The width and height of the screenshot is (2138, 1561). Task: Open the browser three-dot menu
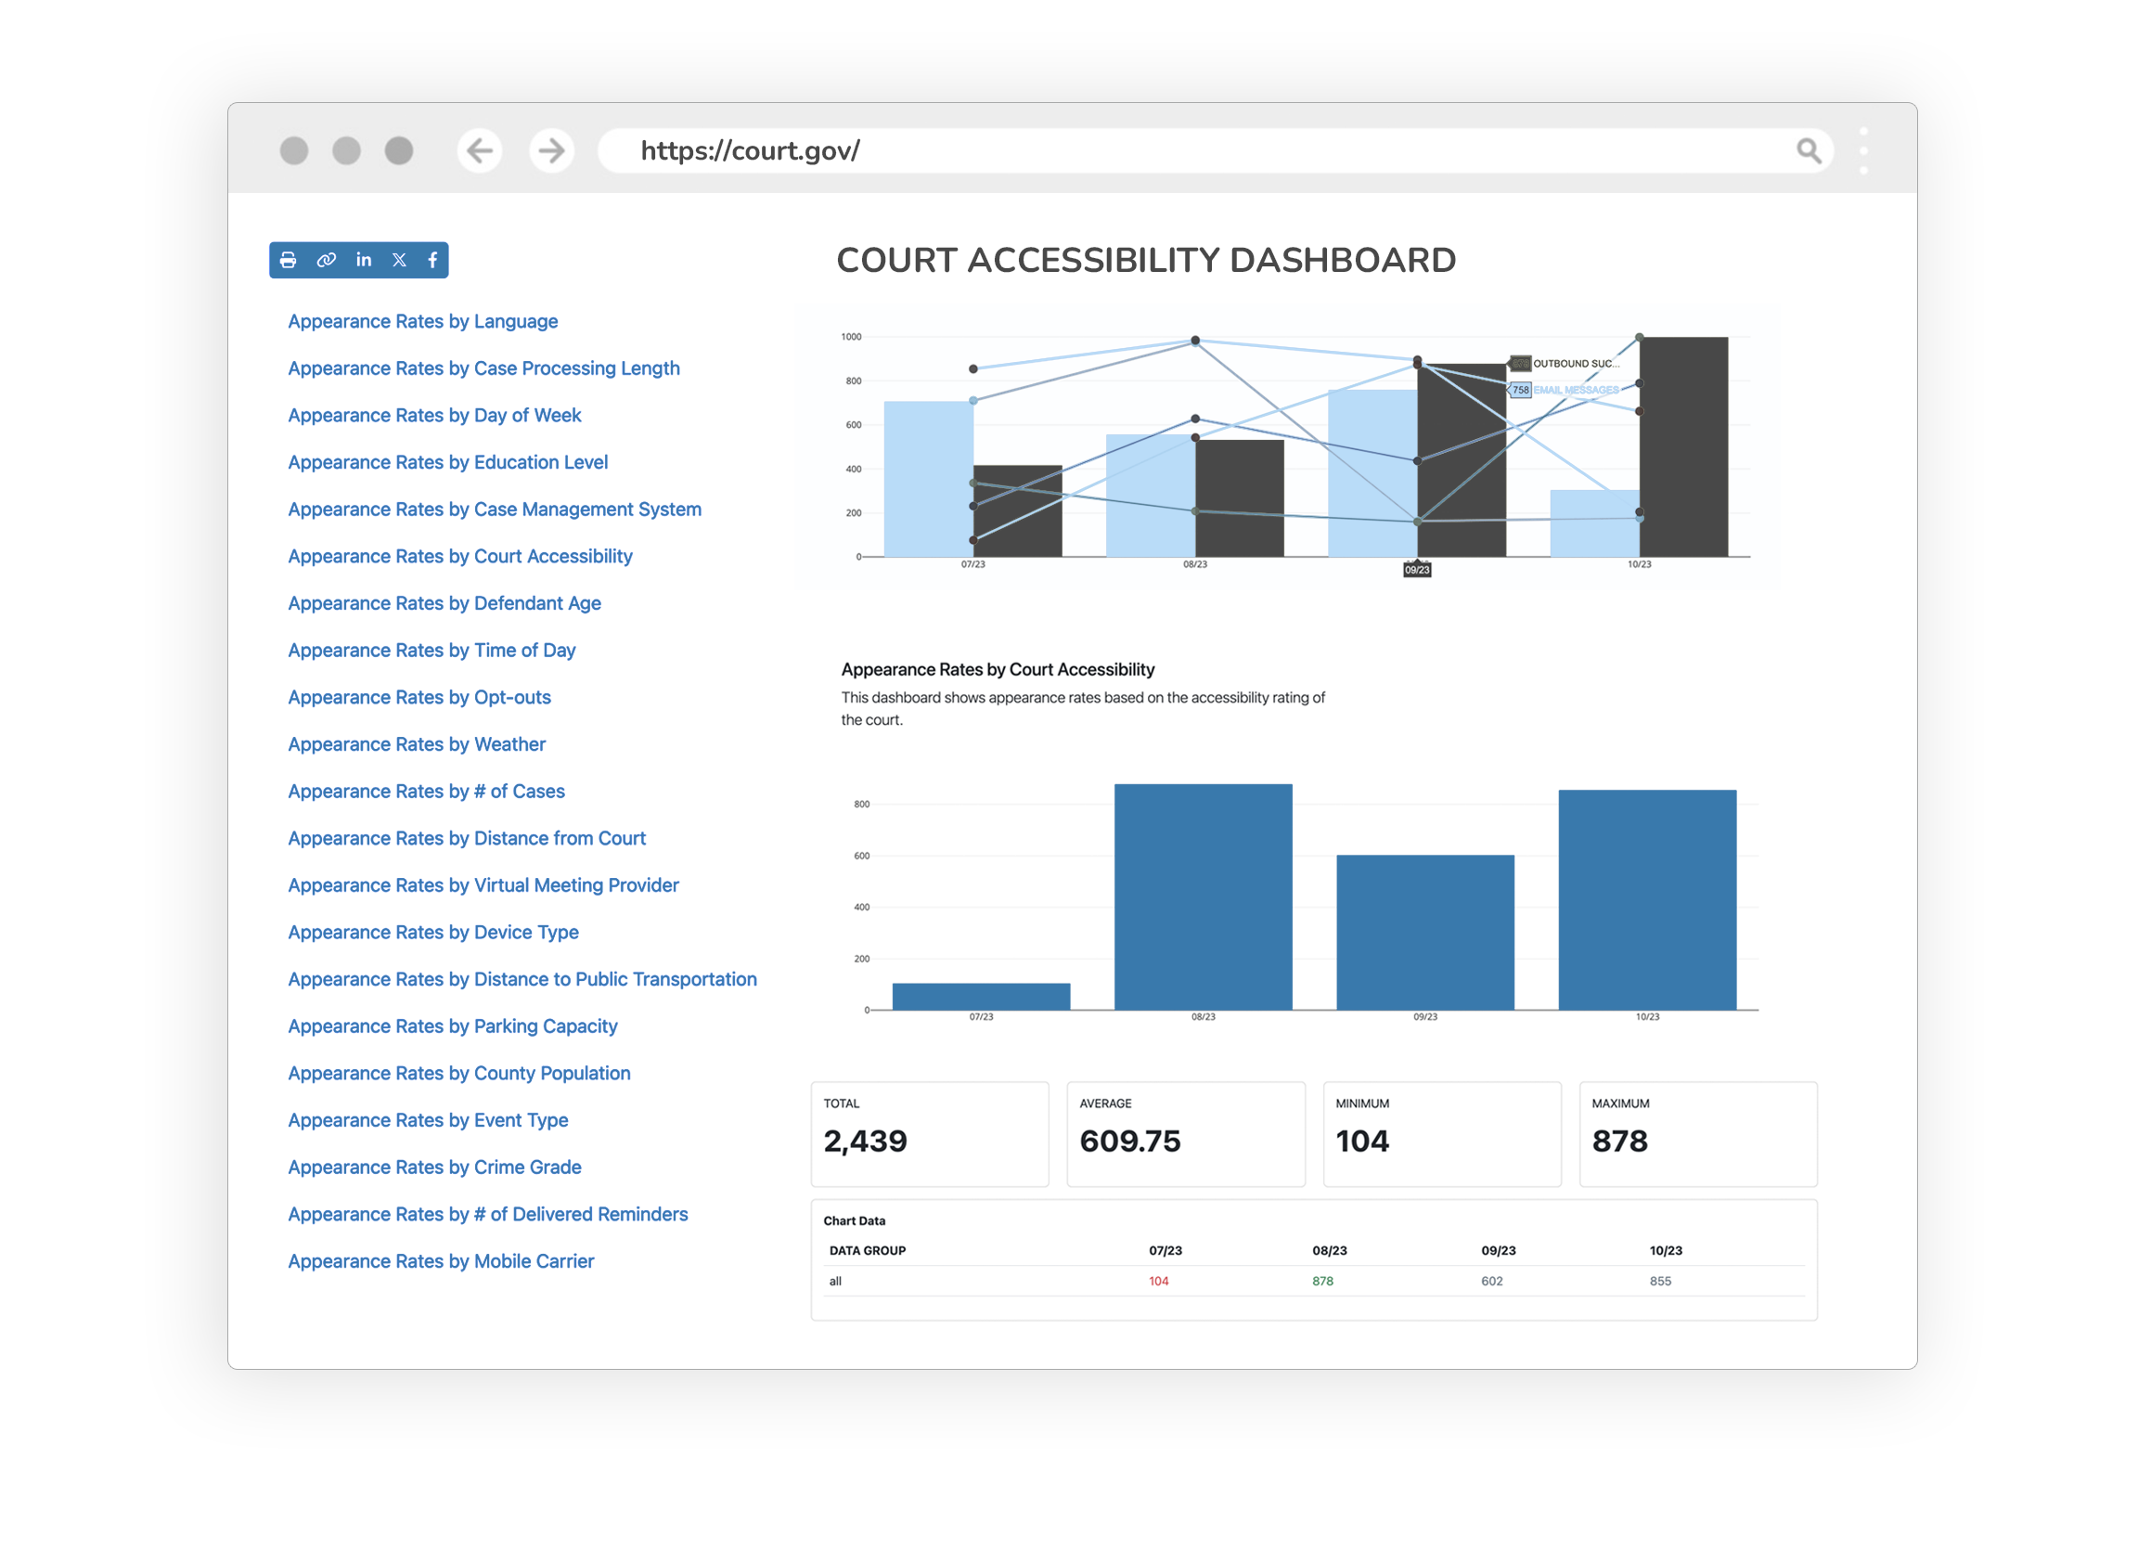pos(1864,149)
